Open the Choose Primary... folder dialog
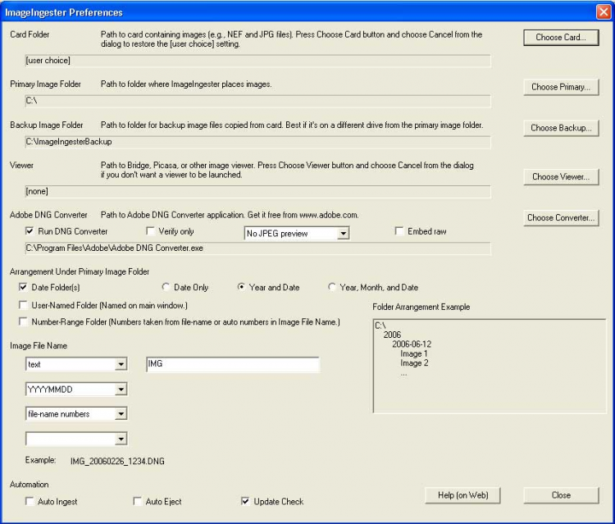The width and height of the screenshot is (615, 524). pos(561,87)
